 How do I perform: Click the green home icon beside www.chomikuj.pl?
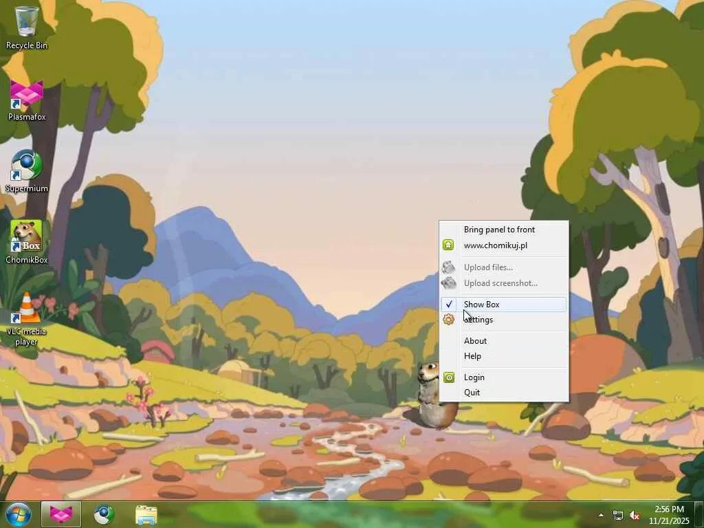448,245
